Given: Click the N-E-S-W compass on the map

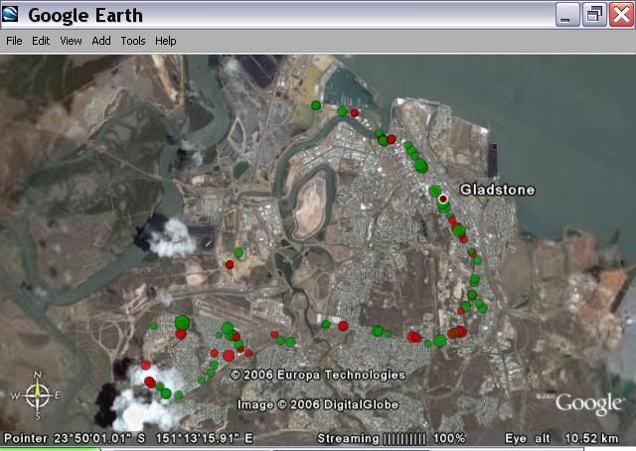Looking at the screenshot, I should (x=37, y=395).
